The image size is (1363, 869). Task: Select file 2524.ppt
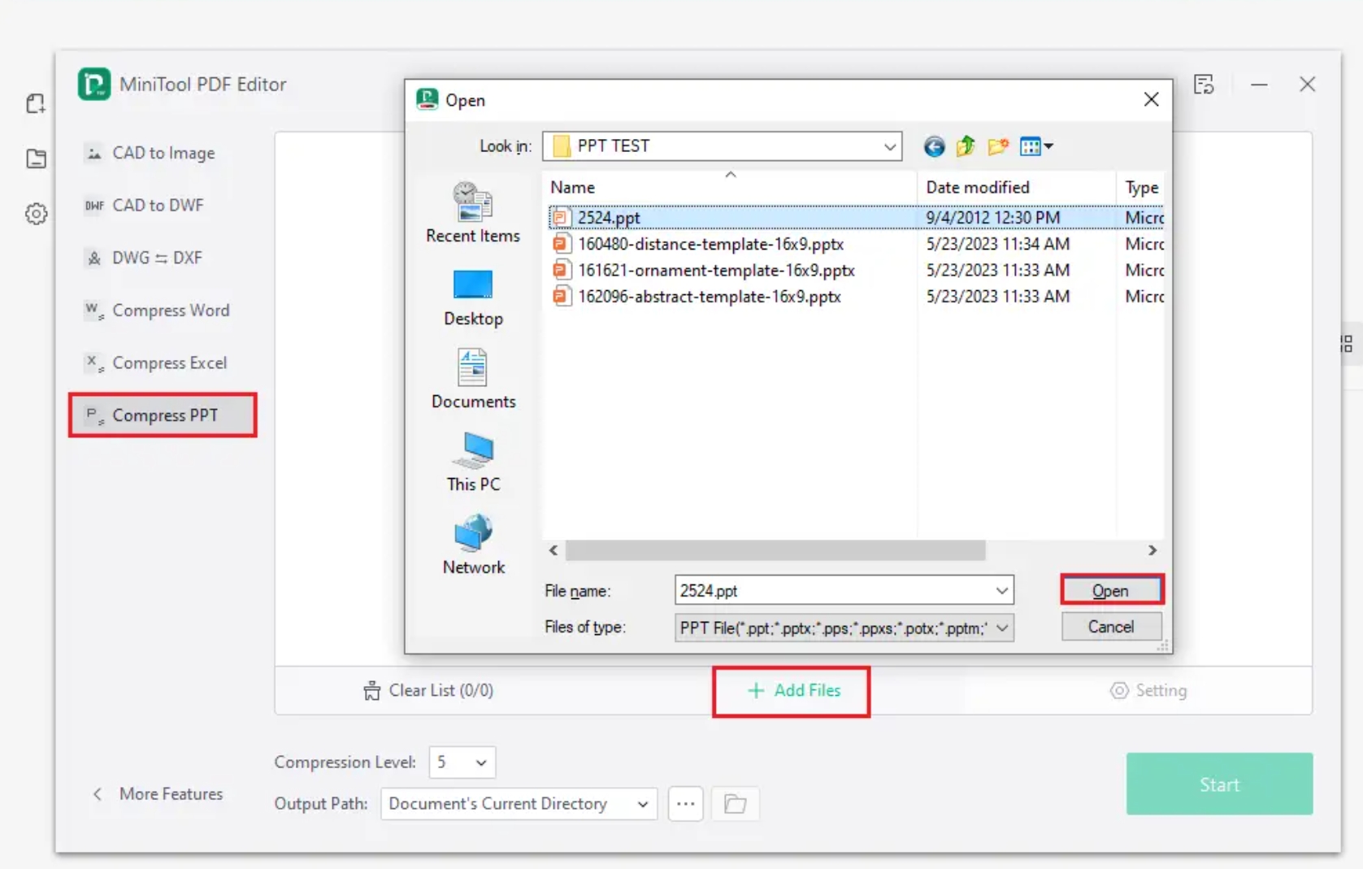tap(855, 218)
